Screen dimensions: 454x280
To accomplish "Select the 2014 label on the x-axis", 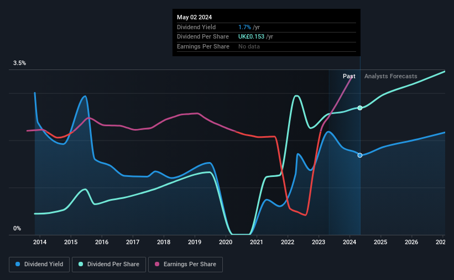I will pyautogui.click(x=40, y=242).
